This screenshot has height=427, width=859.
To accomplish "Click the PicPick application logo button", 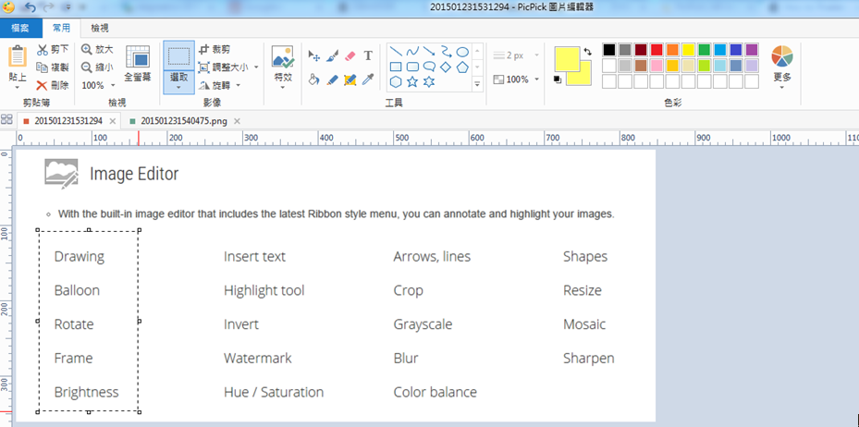I will (8, 7).
